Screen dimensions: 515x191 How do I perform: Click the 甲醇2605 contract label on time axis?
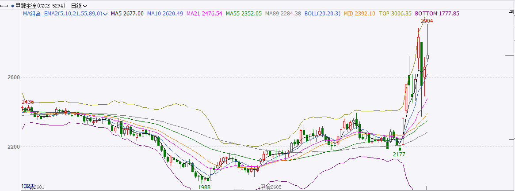tap(271, 187)
